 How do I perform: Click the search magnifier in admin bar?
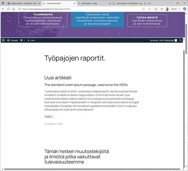point(181,40)
